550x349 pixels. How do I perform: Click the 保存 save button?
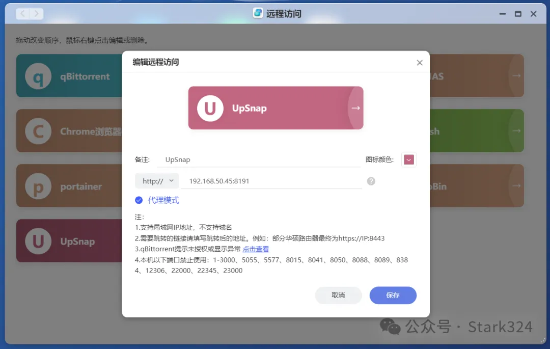tap(393, 296)
